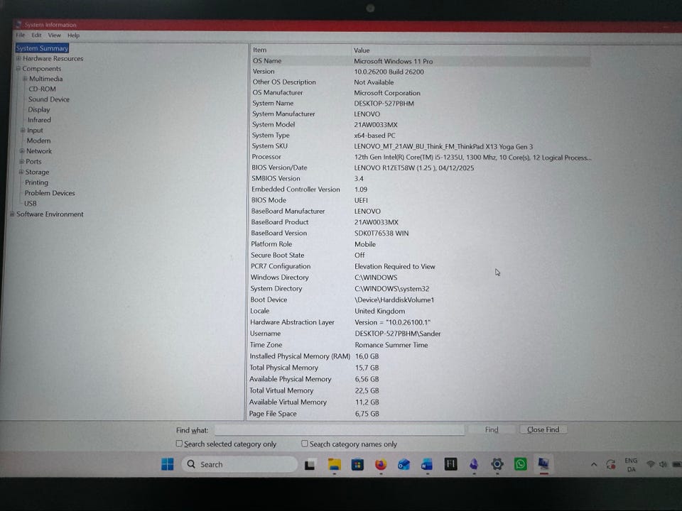The width and height of the screenshot is (682, 511).
Task: Open the View menu
Action: pos(55,35)
